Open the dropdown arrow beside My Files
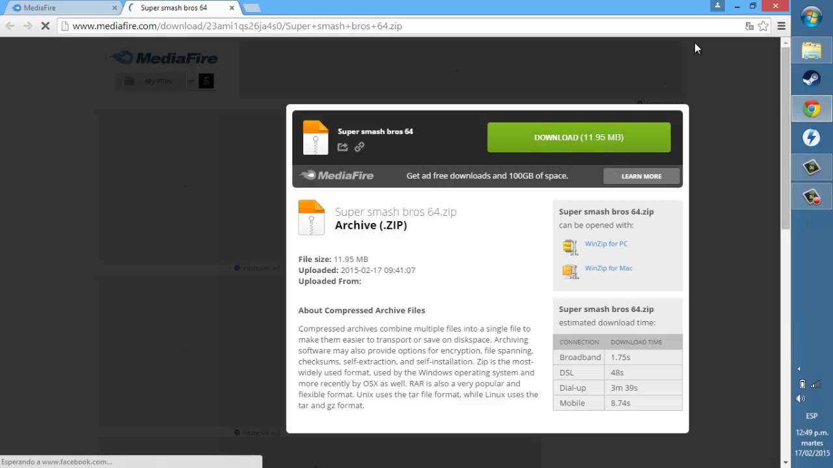This screenshot has height=468, width=833. [x=191, y=81]
